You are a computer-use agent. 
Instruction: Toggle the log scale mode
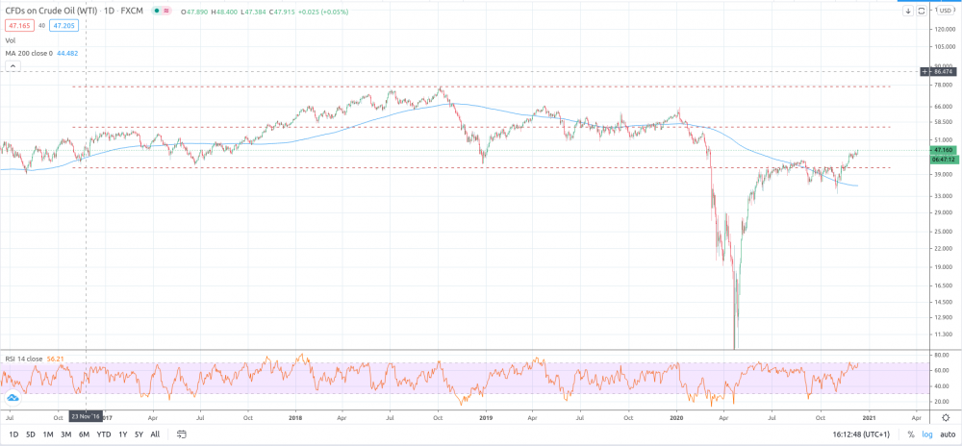click(926, 434)
